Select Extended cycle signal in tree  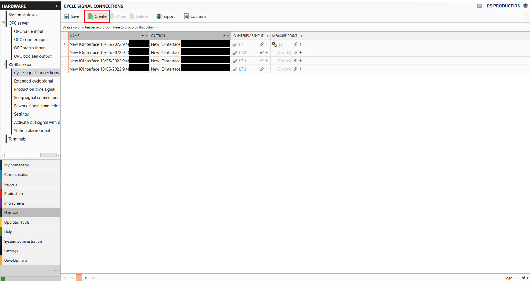coord(33,81)
